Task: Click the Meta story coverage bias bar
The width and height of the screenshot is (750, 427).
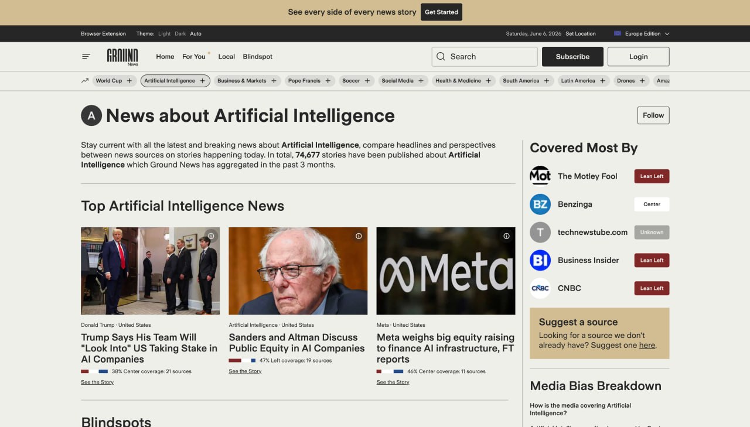Action: [390, 371]
